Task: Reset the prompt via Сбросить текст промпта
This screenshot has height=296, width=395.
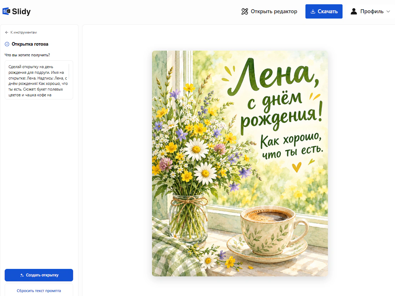Action: click(x=39, y=290)
